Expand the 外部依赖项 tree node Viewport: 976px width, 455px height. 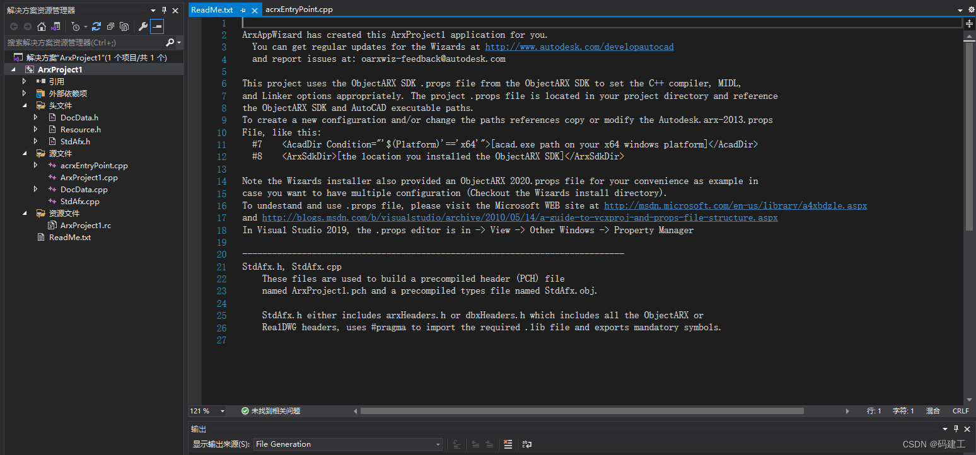[25, 93]
